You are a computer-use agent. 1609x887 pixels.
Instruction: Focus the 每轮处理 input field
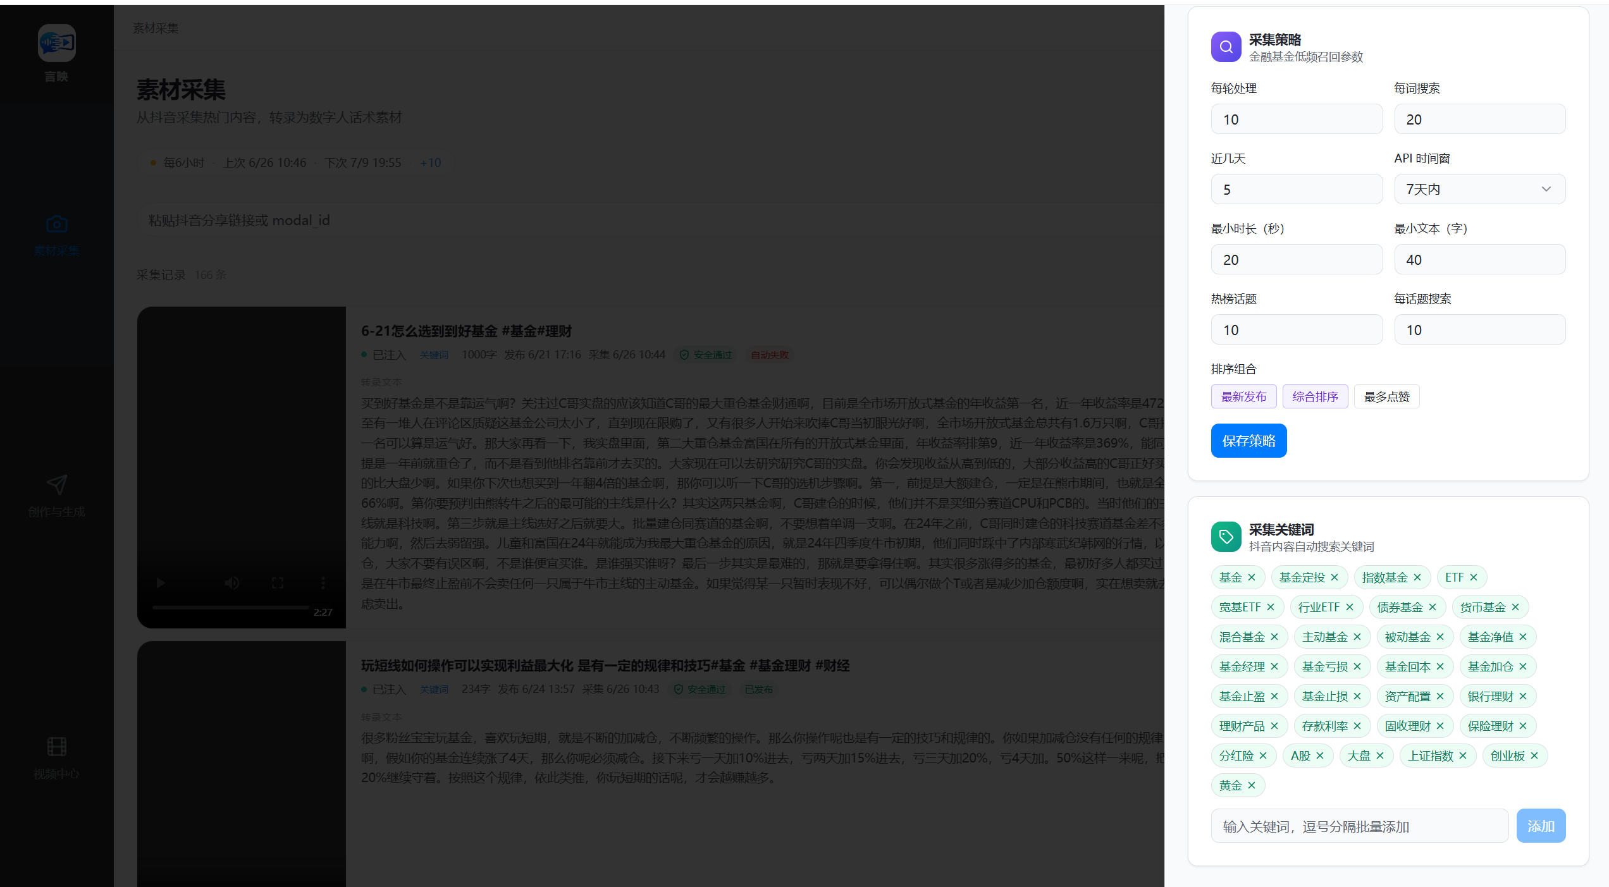click(1297, 119)
